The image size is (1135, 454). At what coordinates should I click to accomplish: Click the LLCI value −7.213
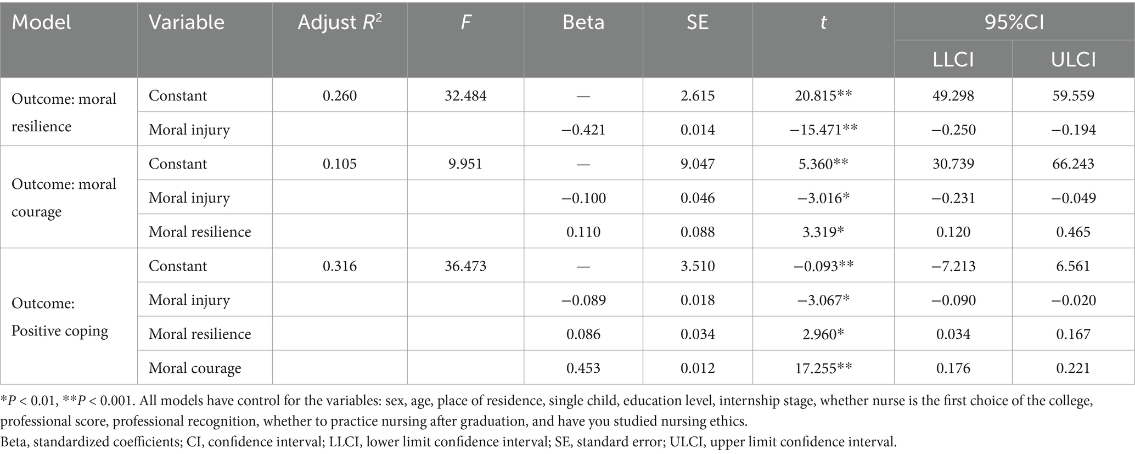[x=953, y=266]
